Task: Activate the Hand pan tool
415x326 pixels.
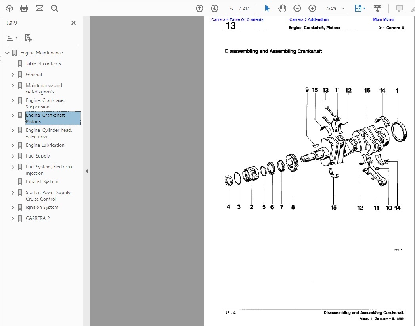Action: point(282,8)
